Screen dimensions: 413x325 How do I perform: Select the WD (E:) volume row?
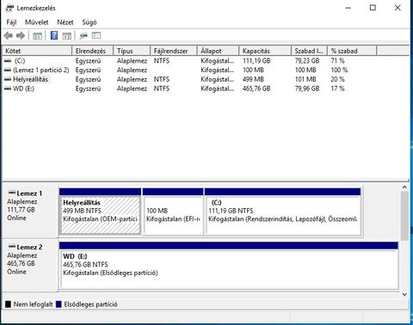click(189, 89)
